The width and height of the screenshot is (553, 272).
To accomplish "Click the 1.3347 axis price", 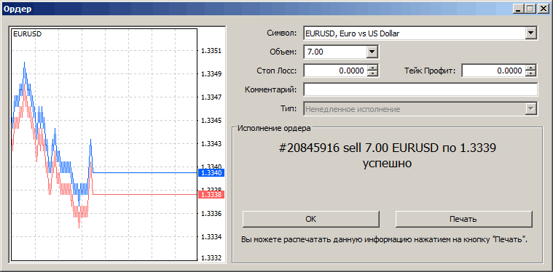I will point(211,97).
